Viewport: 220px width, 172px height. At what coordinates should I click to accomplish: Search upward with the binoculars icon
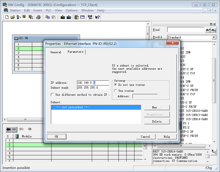pyautogui.click(x=208, y=30)
